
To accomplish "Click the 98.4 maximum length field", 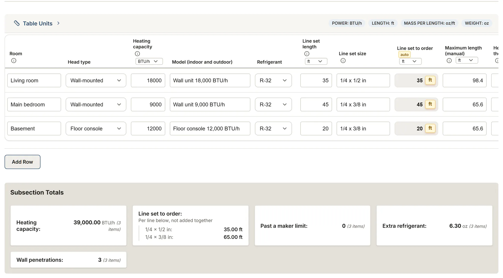I will [x=465, y=81].
